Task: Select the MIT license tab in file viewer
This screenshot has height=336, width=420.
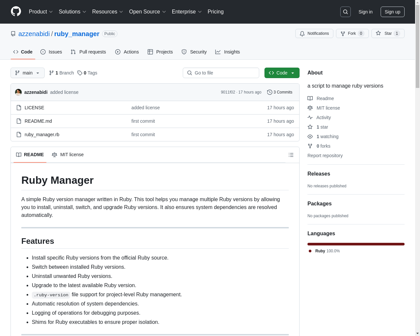Action: coord(68,155)
